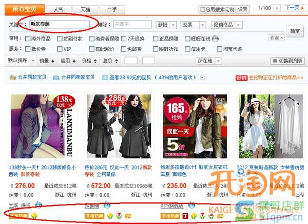Enable the 海外商品 checkbox
This screenshot has height=224, width=308.
point(28,39)
